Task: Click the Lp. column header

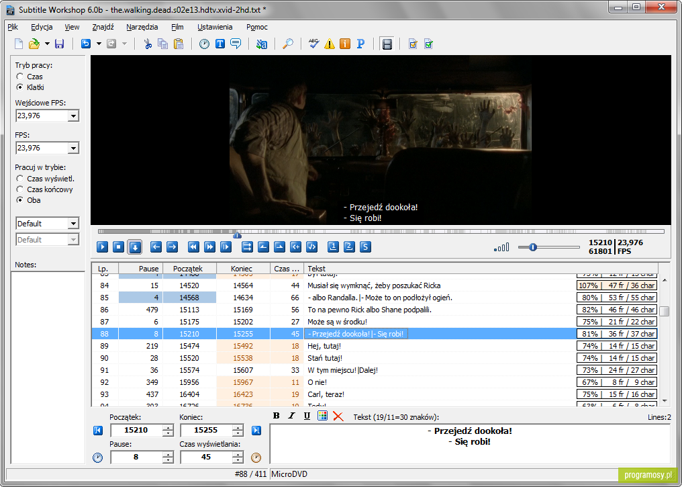Action: (105, 269)
